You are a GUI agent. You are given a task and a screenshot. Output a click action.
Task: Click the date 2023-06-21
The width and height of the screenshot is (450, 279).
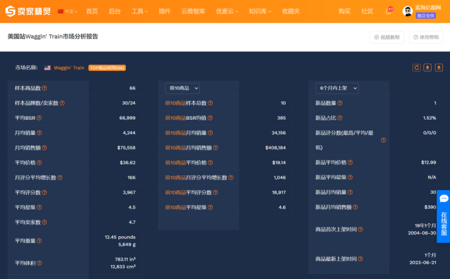click(423, 263)
